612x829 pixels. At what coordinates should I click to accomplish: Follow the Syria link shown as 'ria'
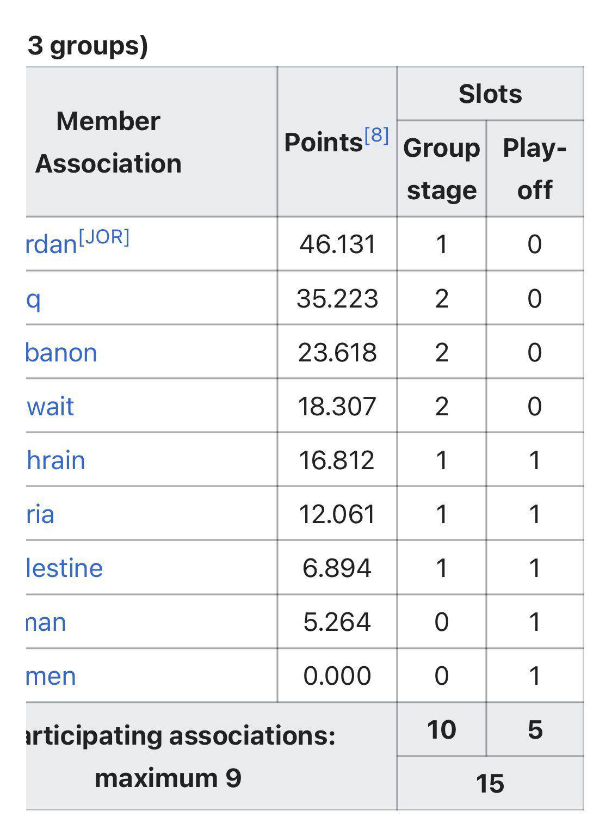(x=41, y=514)
